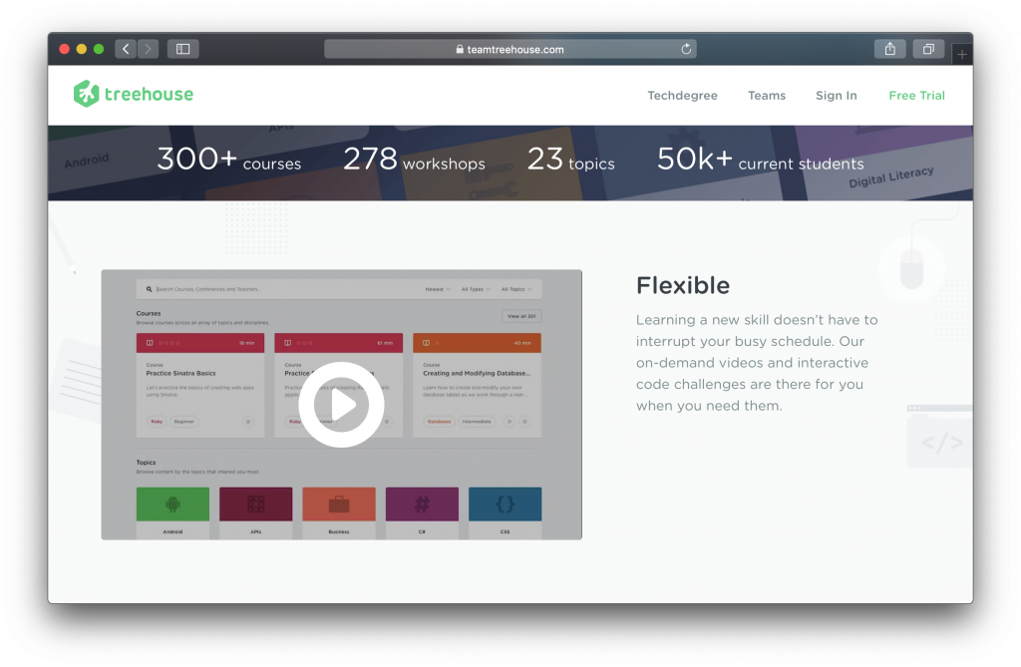This screenshot has width=1021, height=667.
Task: Open the Sign In nav link
Action: [837, 95]
